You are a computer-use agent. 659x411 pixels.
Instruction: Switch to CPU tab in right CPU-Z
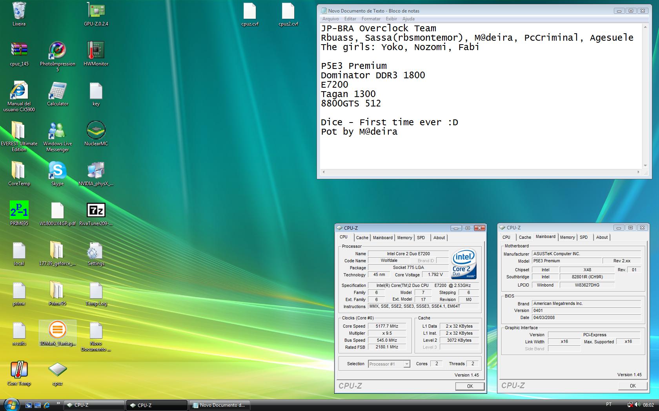click(506, 237)
